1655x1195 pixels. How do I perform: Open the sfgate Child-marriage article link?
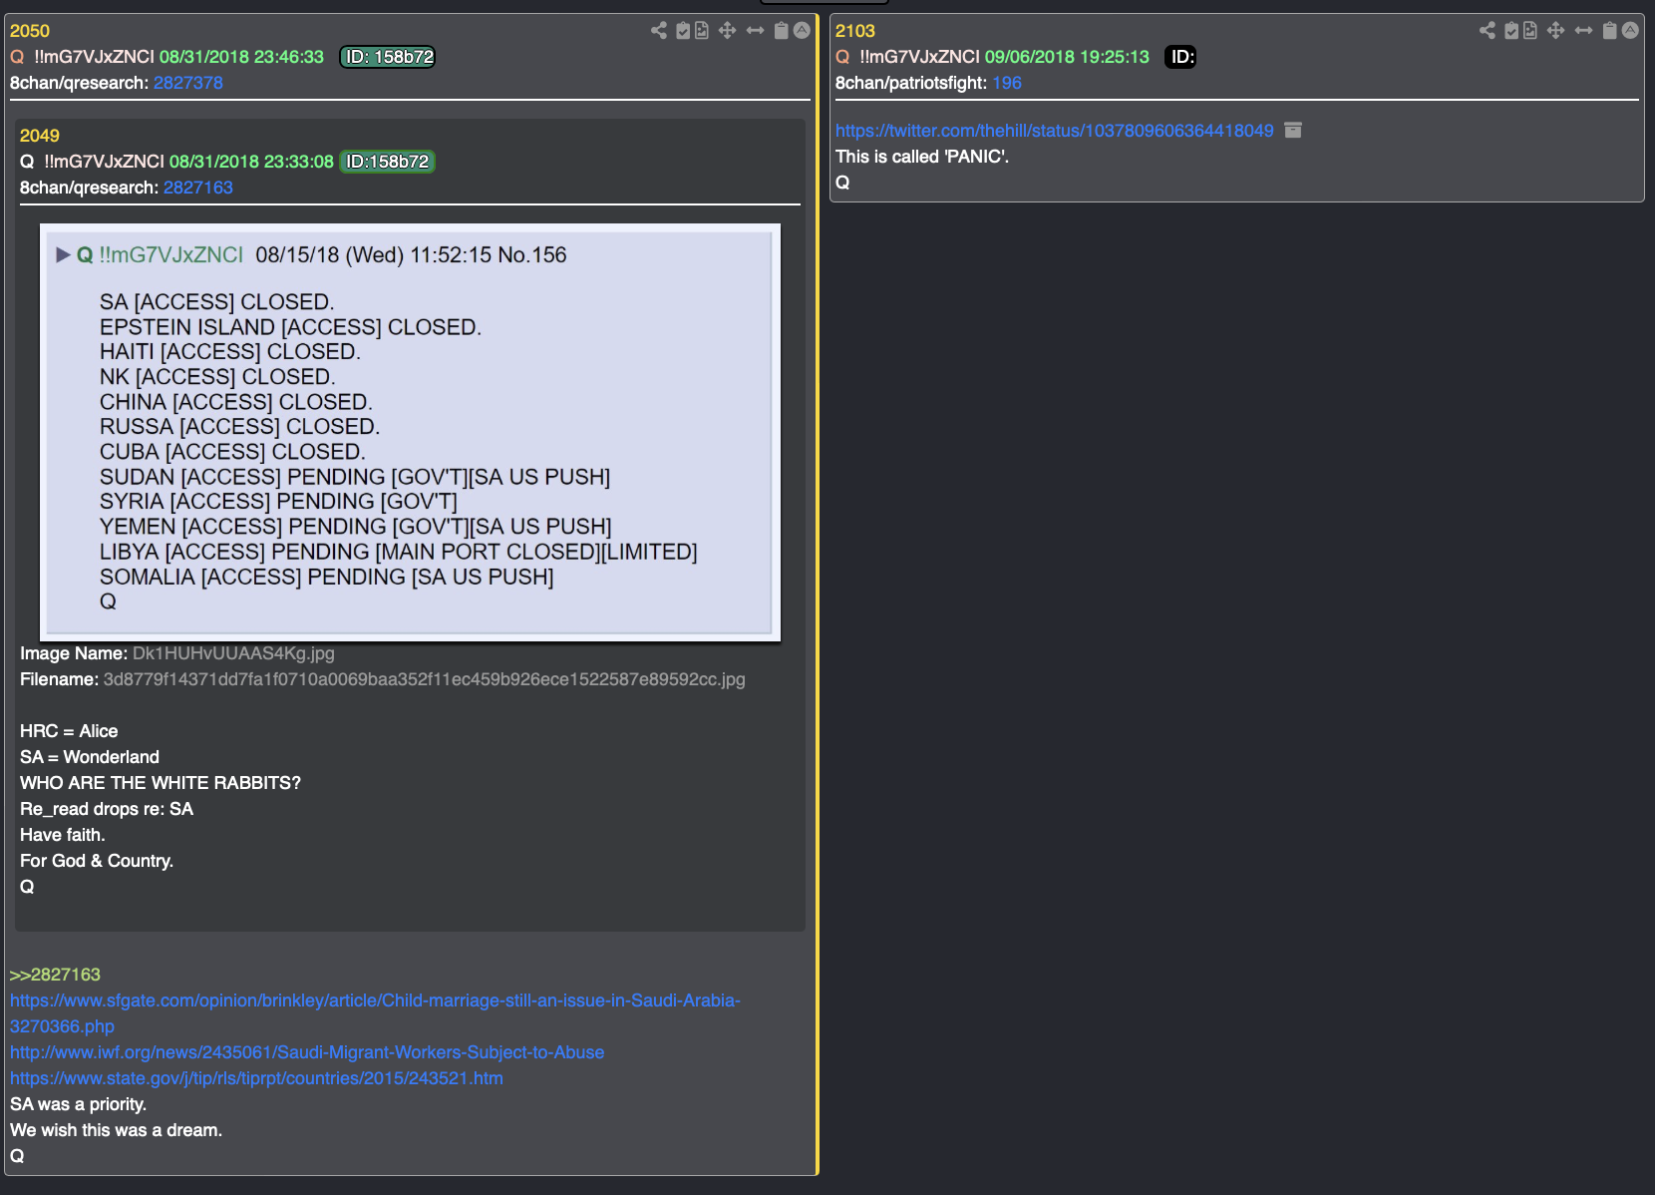(375, 1012)
